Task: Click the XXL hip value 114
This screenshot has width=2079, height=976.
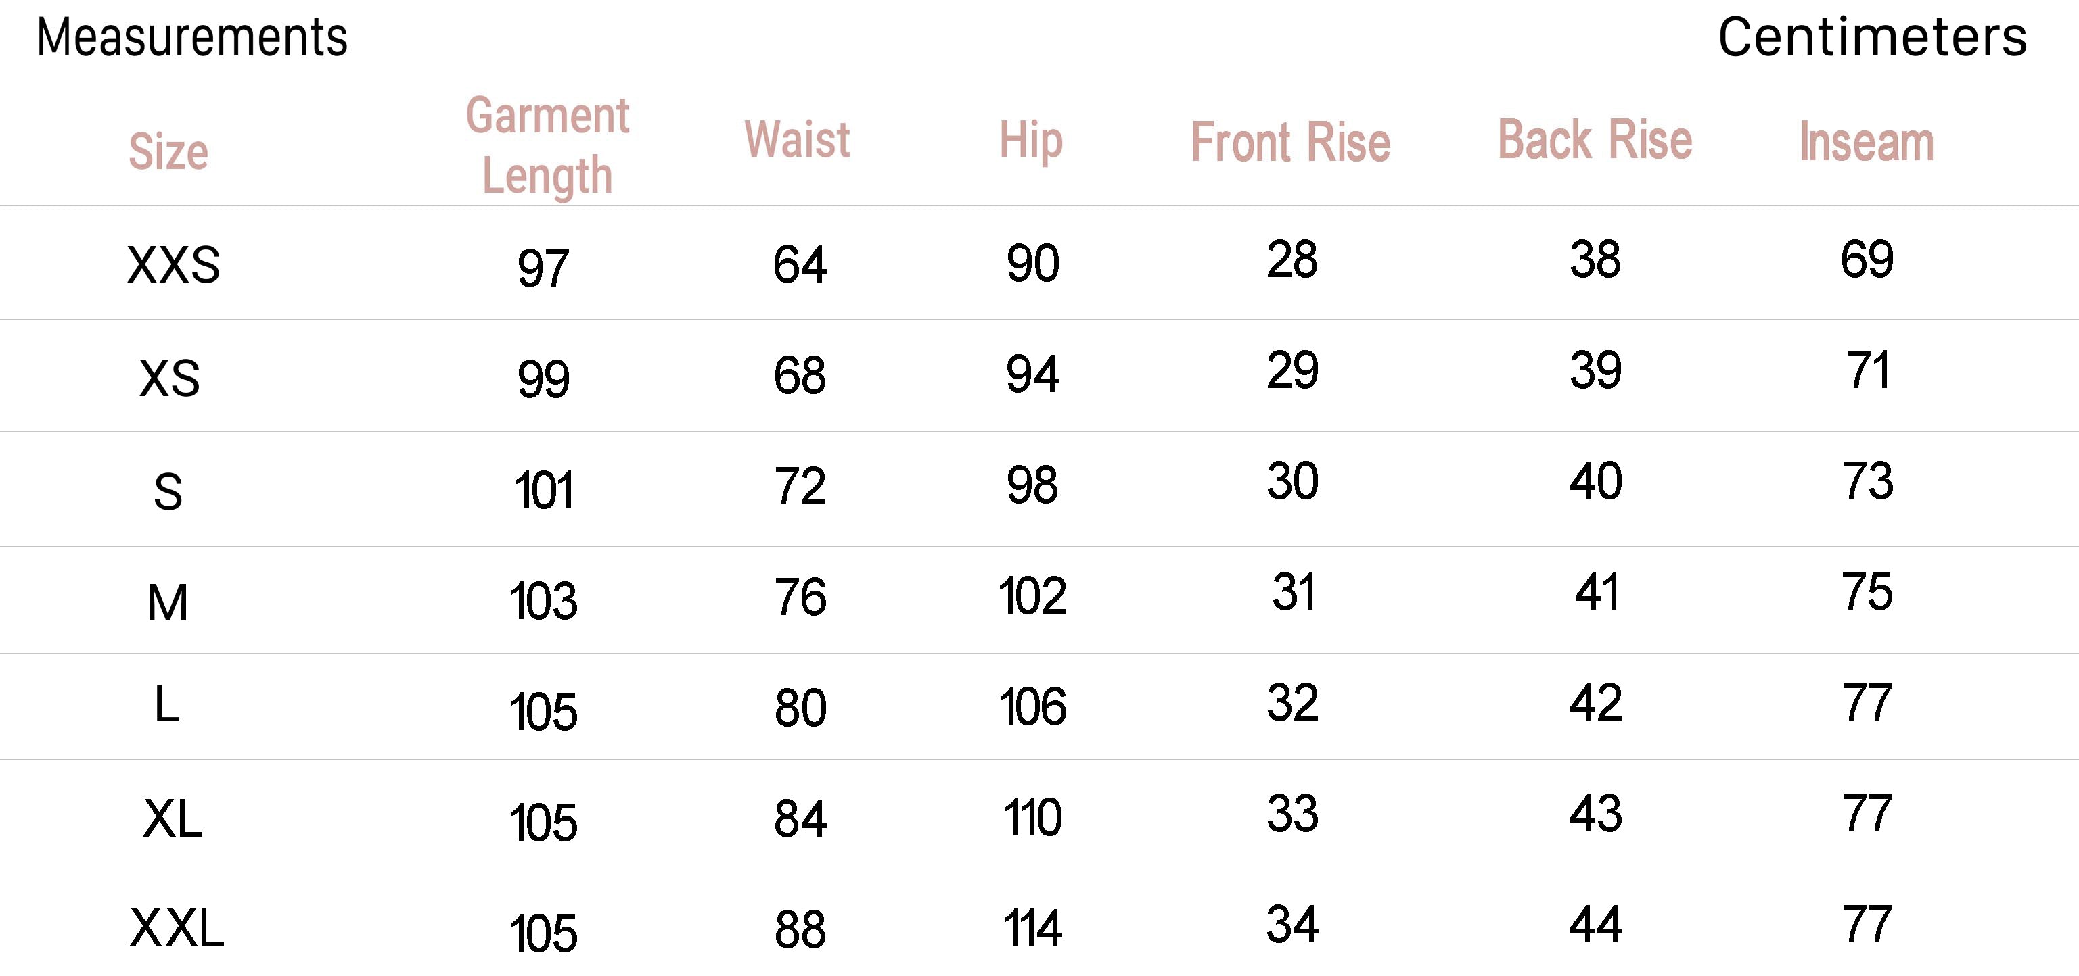Action: coord(1032,927)
